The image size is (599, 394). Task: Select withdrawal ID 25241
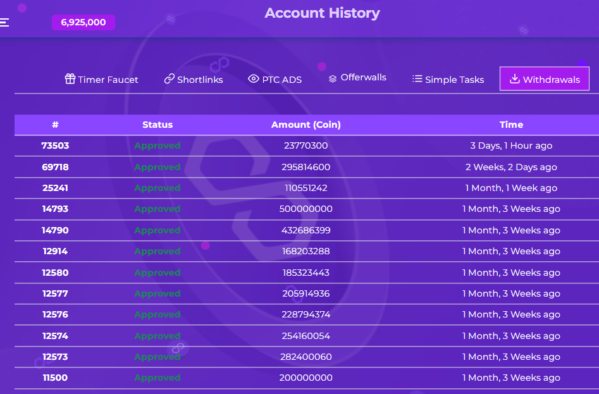tap(56, 188)
